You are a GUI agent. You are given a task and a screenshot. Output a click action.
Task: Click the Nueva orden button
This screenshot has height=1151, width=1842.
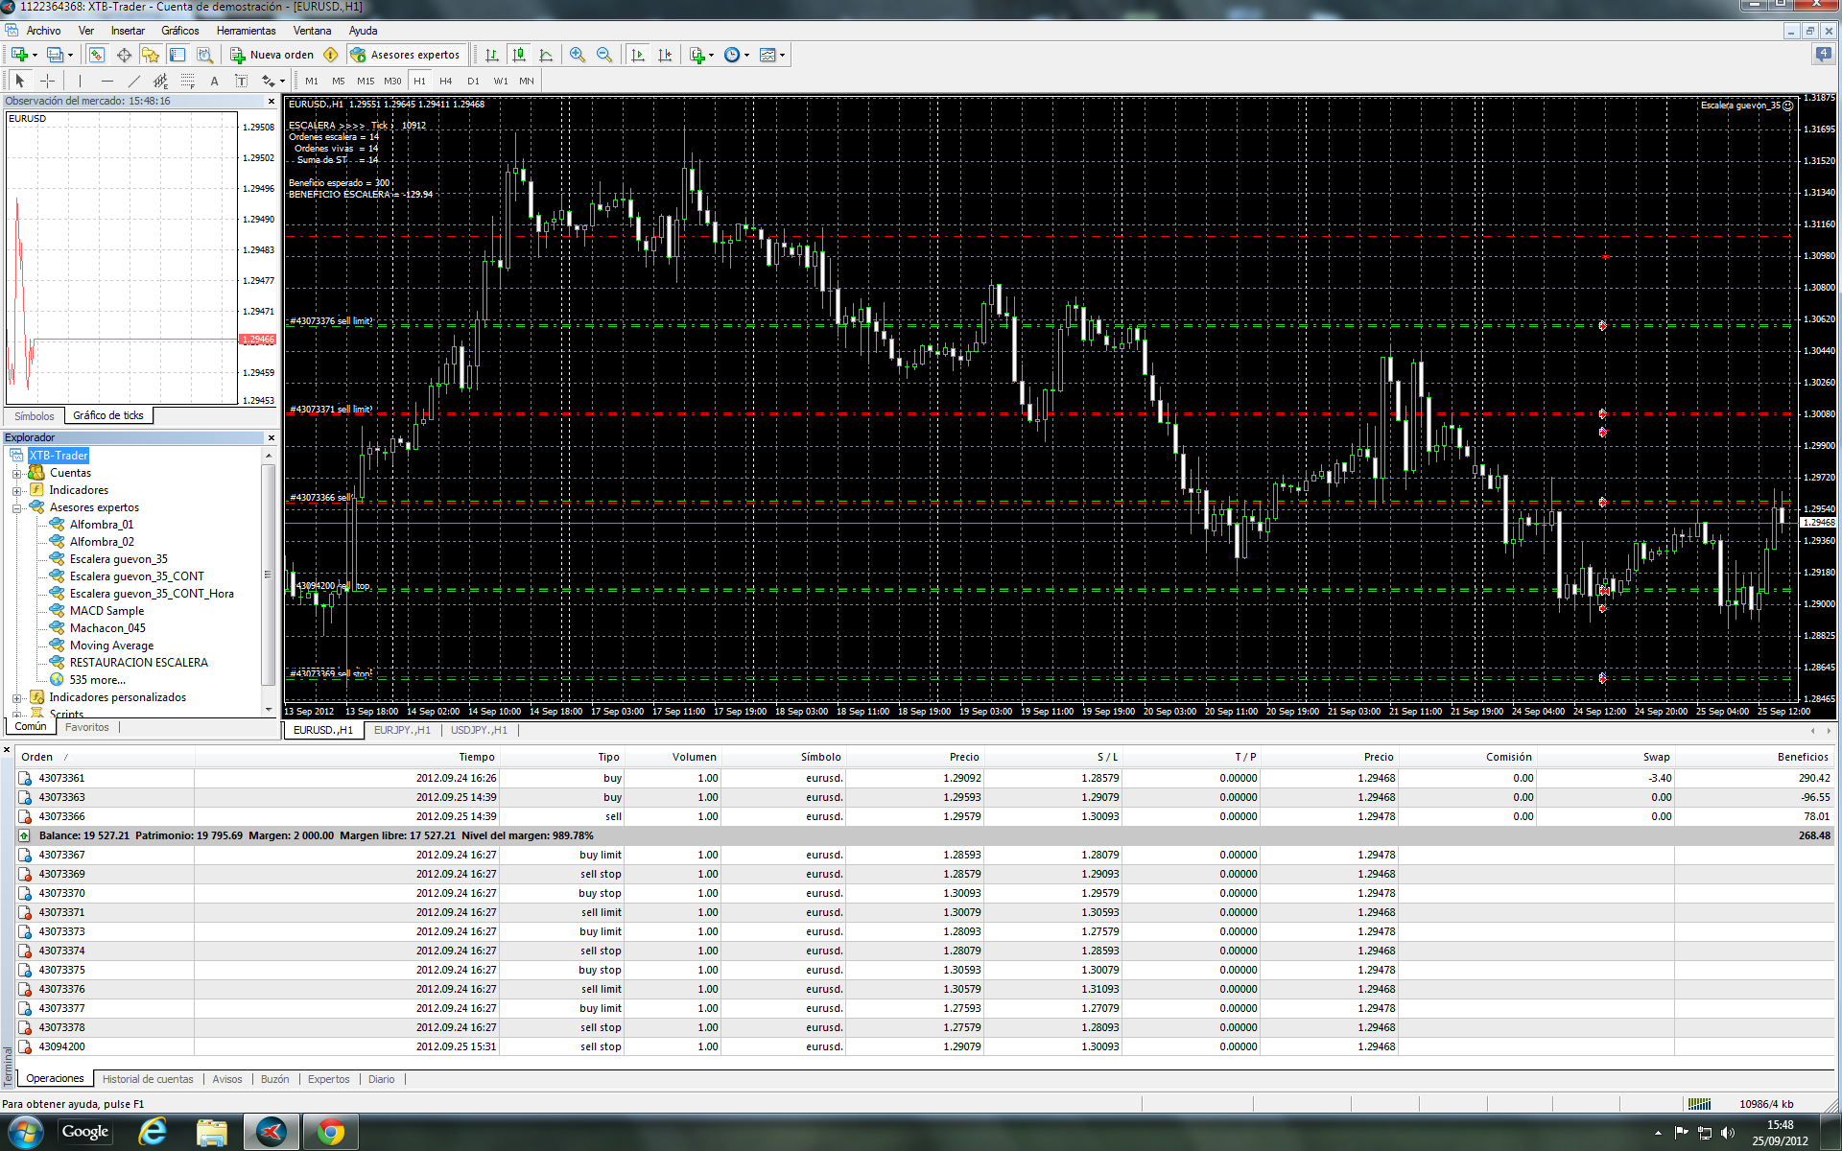(273, 55)
